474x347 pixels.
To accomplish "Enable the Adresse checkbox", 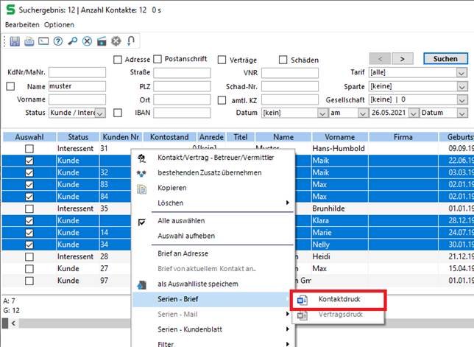I will (x=118, y=60).
